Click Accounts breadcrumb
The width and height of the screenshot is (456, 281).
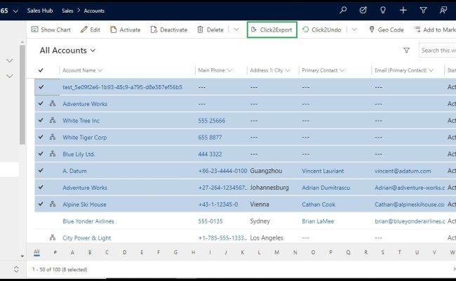[x=94, y=11]
